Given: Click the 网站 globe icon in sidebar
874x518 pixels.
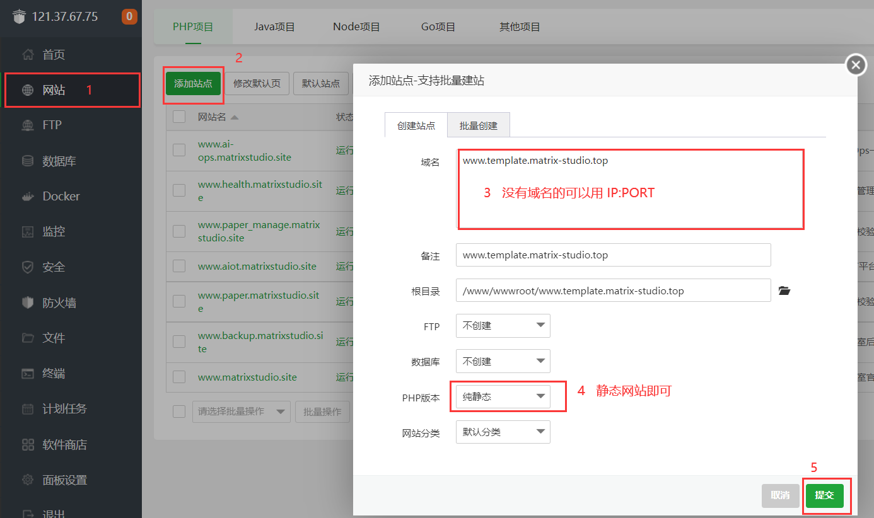Looking at the screenshot, I should coord(28,90).
